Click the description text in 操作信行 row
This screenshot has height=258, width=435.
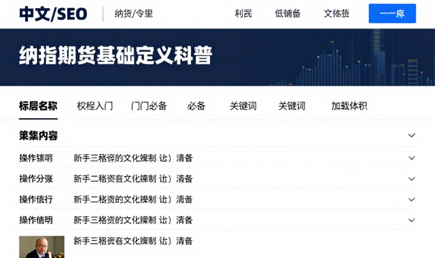click(x=133, y=200)
